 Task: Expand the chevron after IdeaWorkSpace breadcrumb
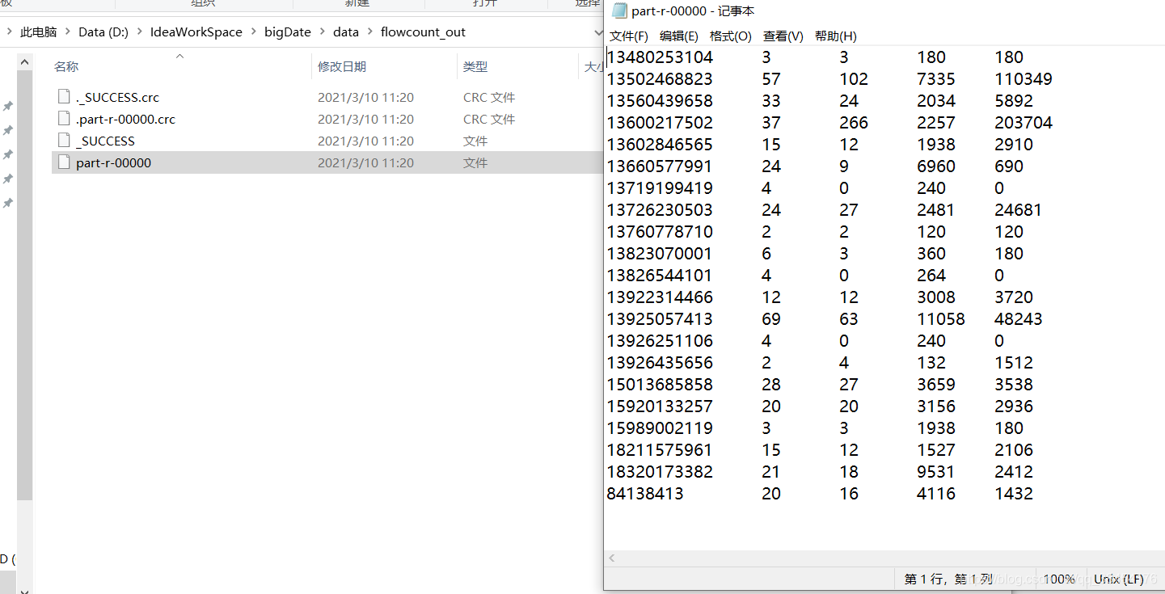(x=254, y=32)
